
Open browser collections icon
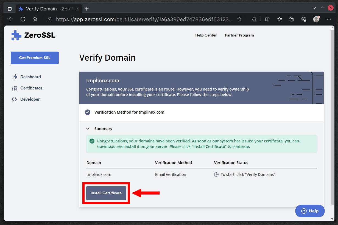[x=292, y=19]
